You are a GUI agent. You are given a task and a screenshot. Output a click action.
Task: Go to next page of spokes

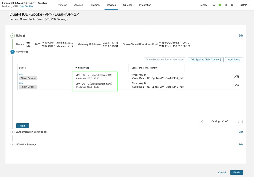pos(239,122)
